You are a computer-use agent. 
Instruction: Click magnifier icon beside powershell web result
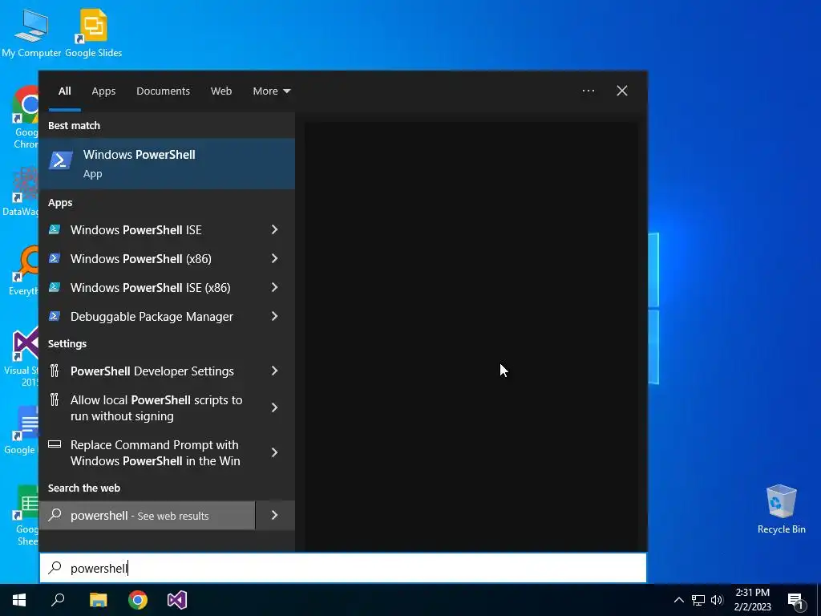point(55,515)
